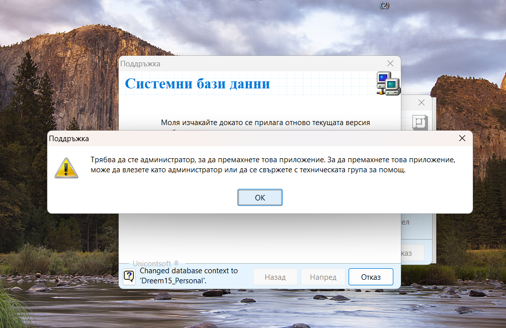Close the administrator warning message box
This screenshot has width=506, height=328.
pyautogui.click(x=462, y=138)
